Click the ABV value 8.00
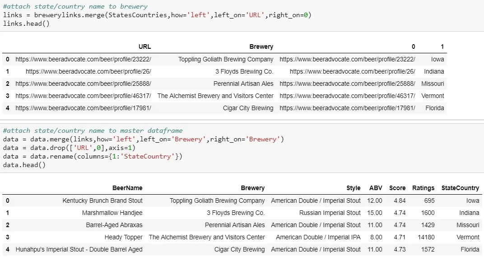This screenshot has height=261, width=484. tap(376, 237)
